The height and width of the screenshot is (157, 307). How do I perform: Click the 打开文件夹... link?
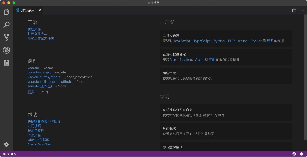(x=37, y=34)
